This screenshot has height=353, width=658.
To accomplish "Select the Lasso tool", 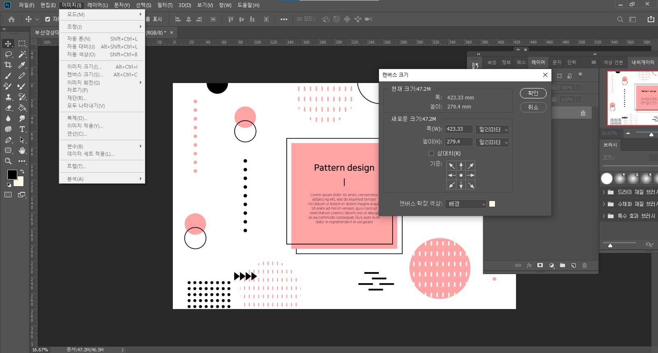I will click(8, 54).
